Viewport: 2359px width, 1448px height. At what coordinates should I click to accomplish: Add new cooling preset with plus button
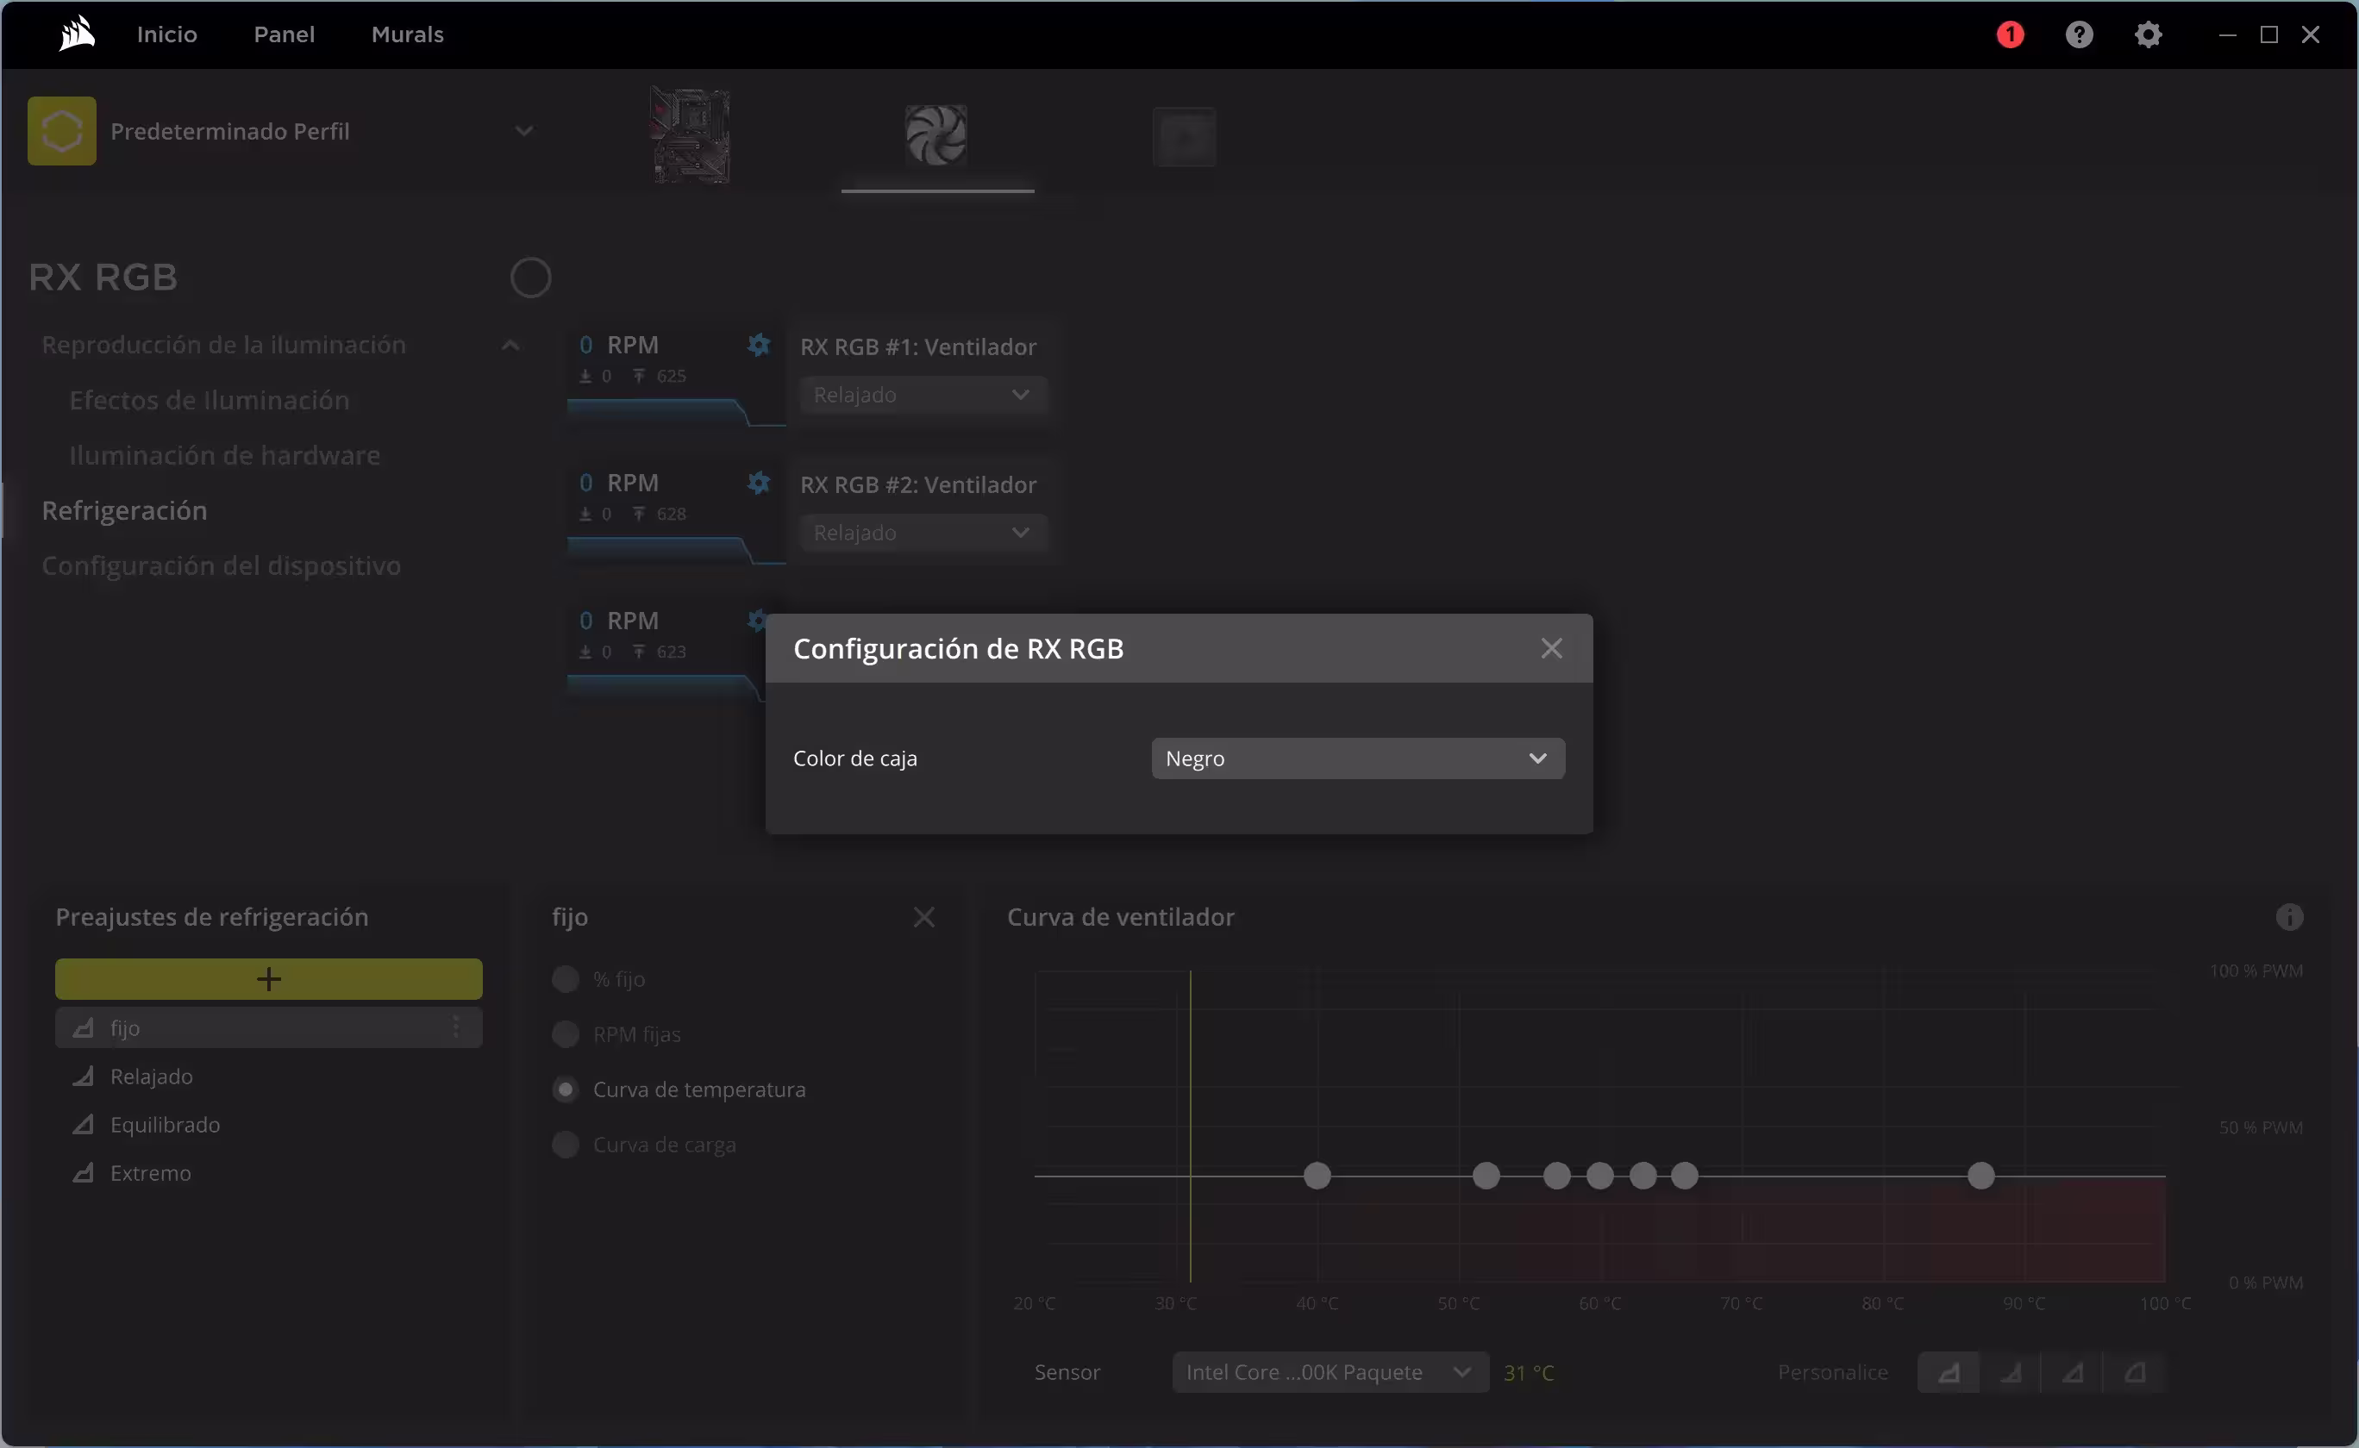click(268, 979)
